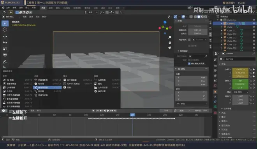
Task: Click the pan view hand icon
Action: 170,43
